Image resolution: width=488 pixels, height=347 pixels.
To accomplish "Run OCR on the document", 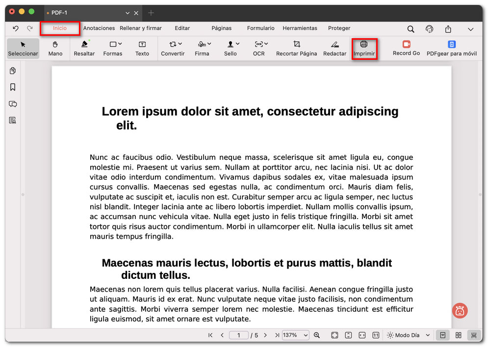I will click(x=258, y=49).
